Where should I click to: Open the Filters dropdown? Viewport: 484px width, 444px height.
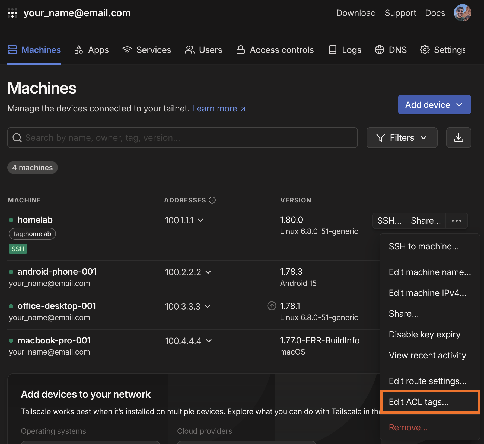coord(402,138)
